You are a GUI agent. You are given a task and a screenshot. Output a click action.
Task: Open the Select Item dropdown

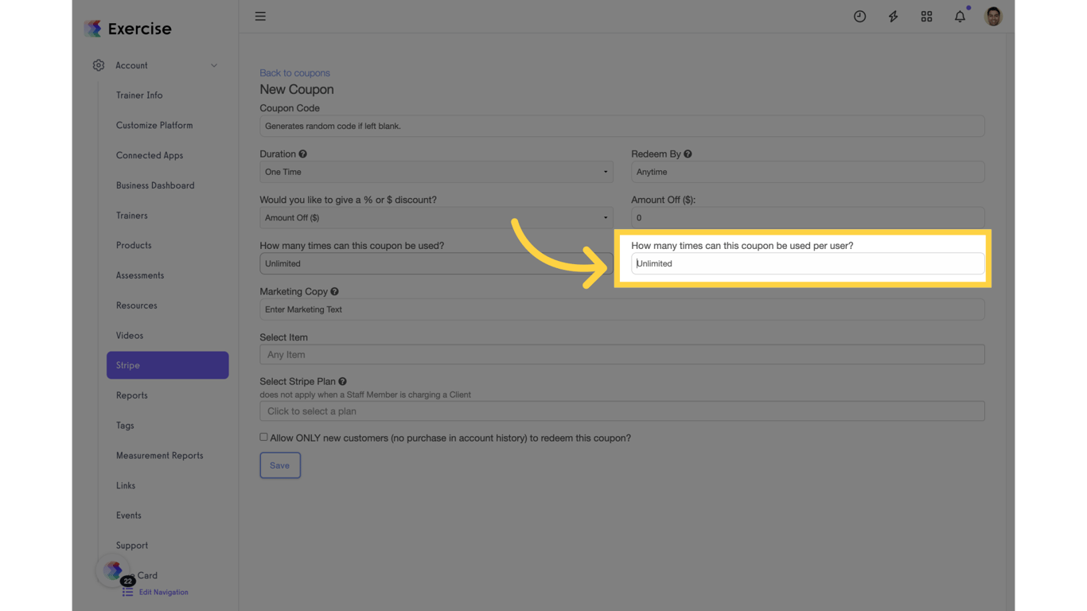click(x=622, y=355)
